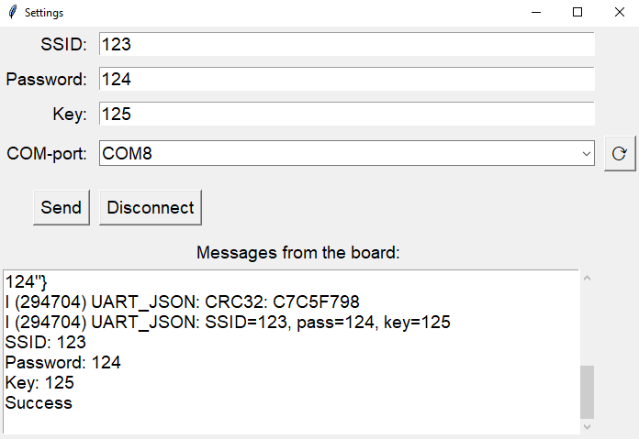Click the messages scrollbar down arrow

tap(588, 426)
